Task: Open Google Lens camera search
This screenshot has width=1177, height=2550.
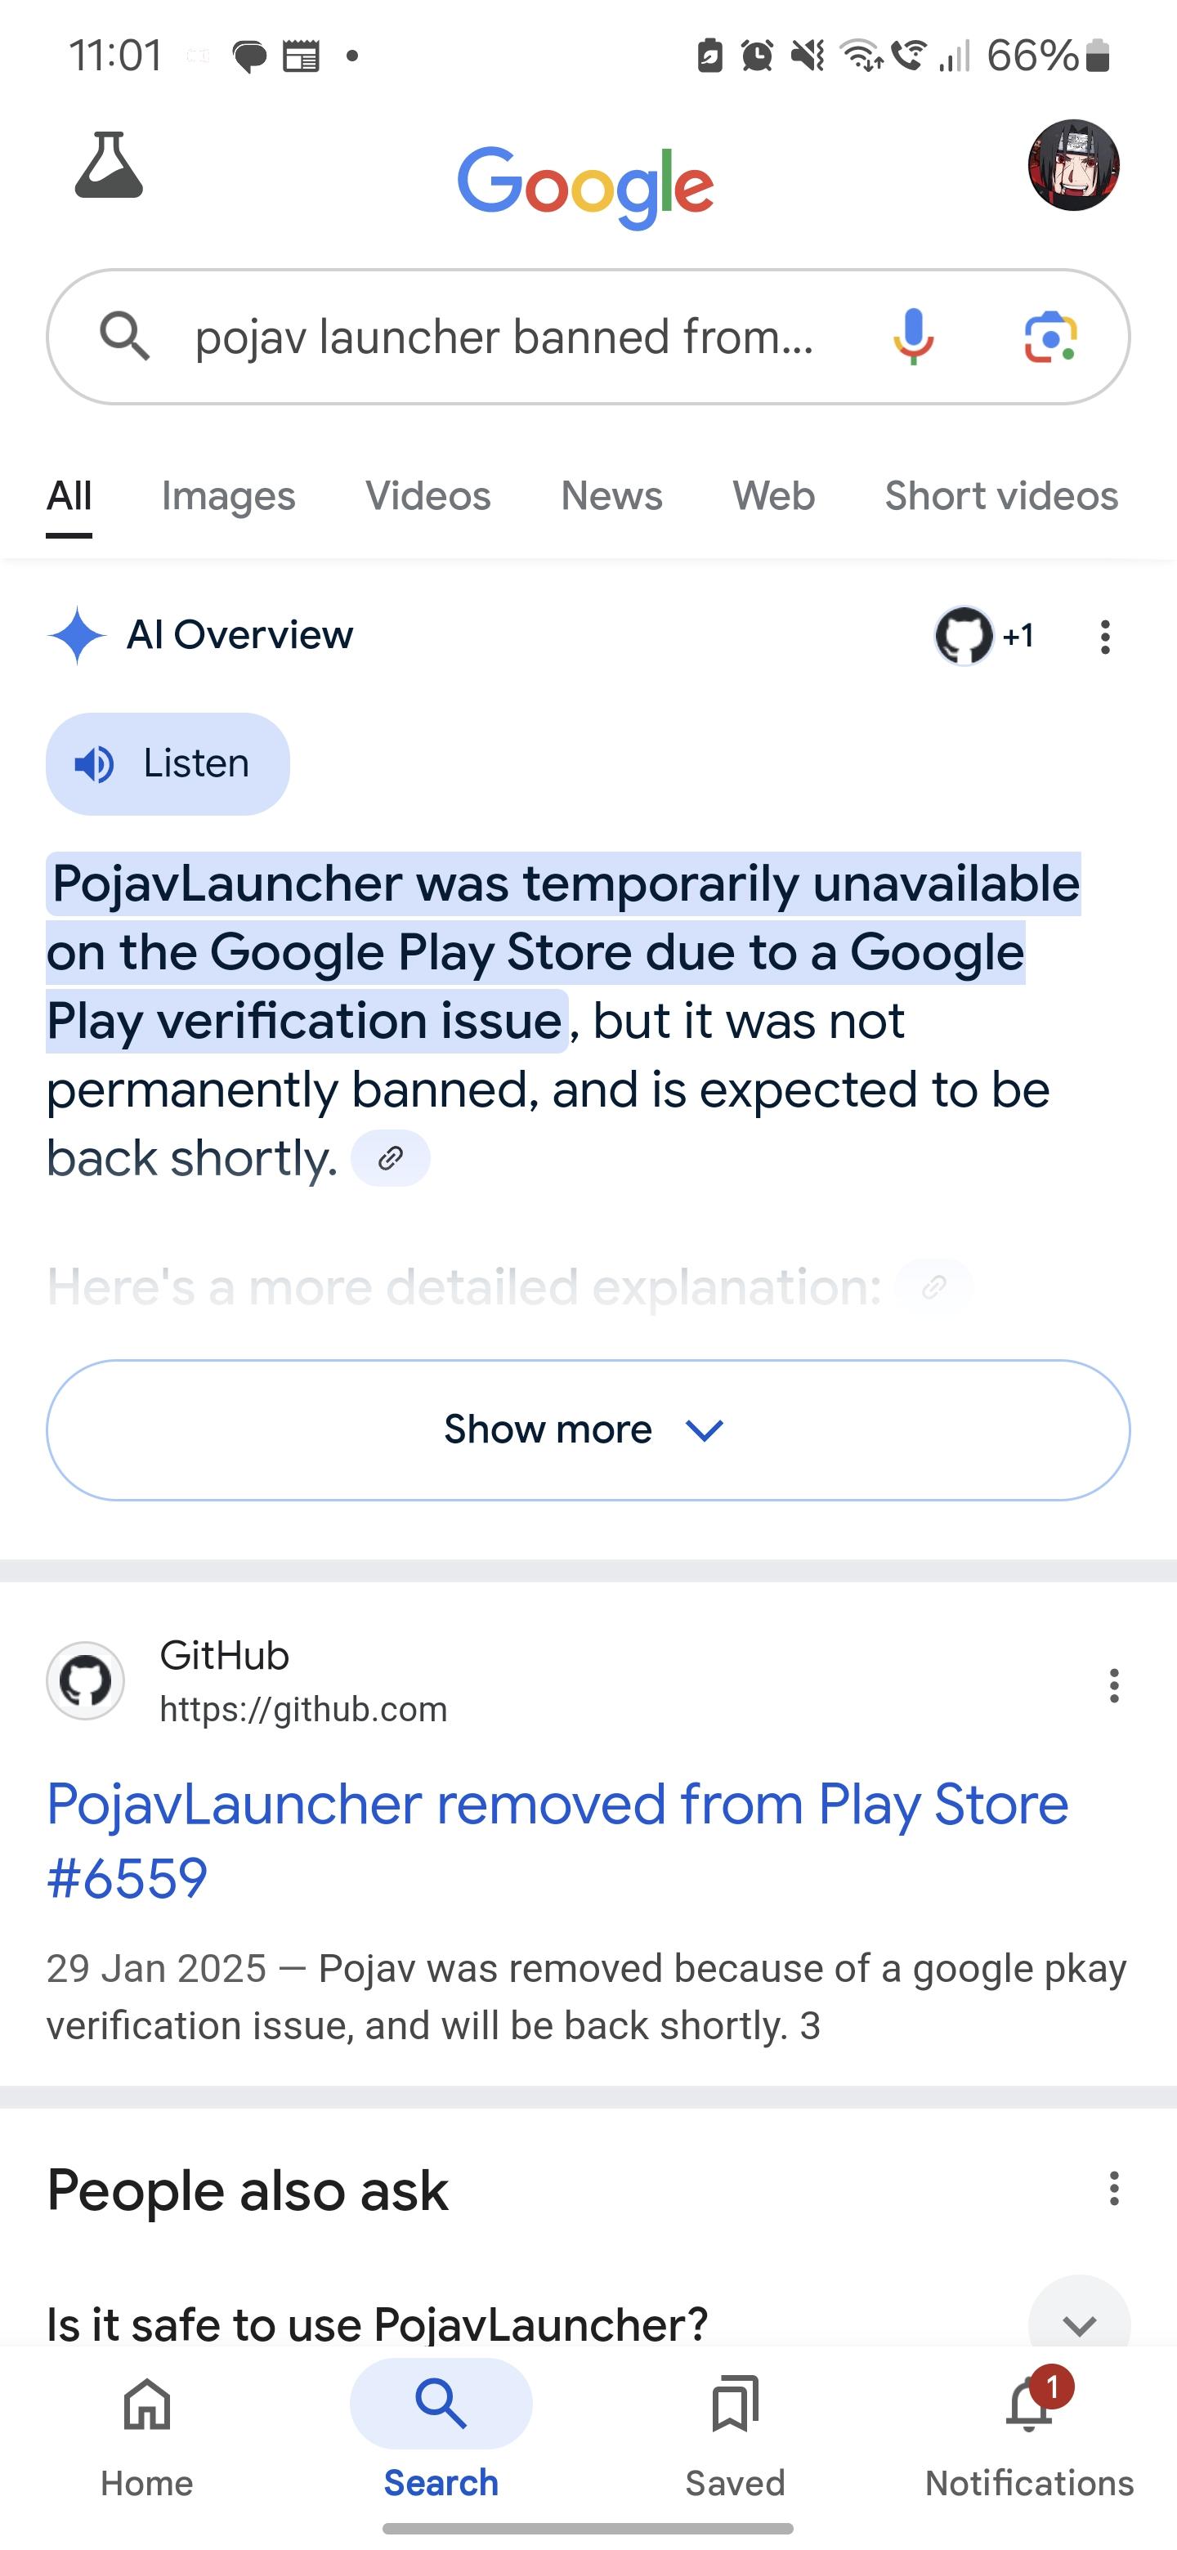Action: tap(1050, 337)
